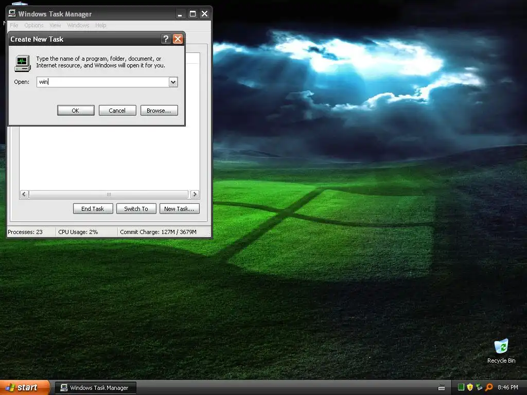Click Switch To in Task Manager
527x395 pixels.
(x=136, y=209)
